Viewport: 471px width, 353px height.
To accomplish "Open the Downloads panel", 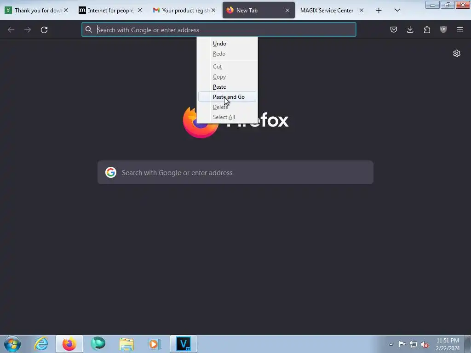I will [x=410, y=29].
